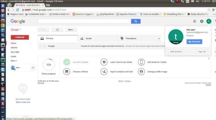Click the Learn how to use Gmail icon
The image size is (216, 120).
coord(104,62)
